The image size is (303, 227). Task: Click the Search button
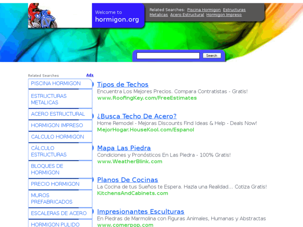[x=212, y=56]
